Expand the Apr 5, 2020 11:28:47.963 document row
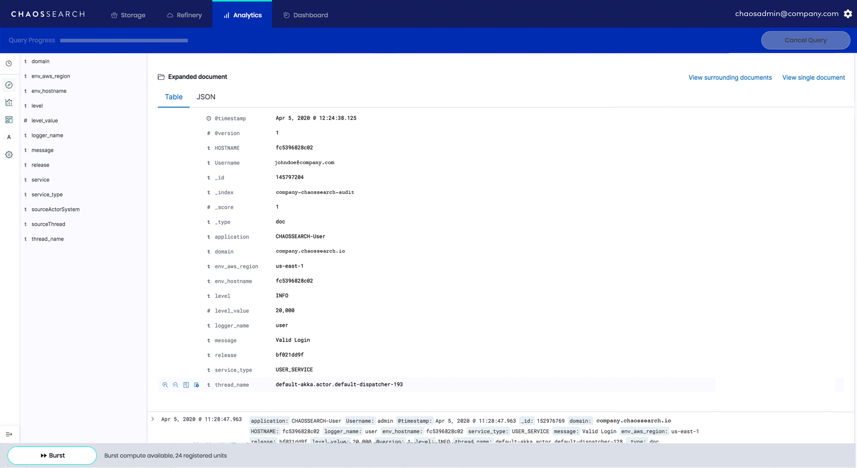Viewport: 857px width, 468px height. point(153,419)
